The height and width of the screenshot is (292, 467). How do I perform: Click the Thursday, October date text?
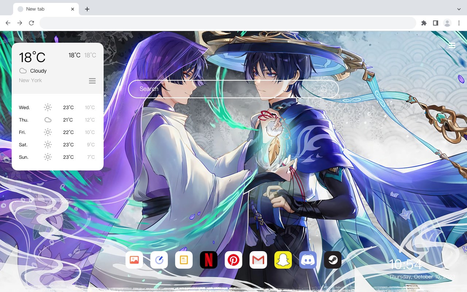tap(422, 277)
